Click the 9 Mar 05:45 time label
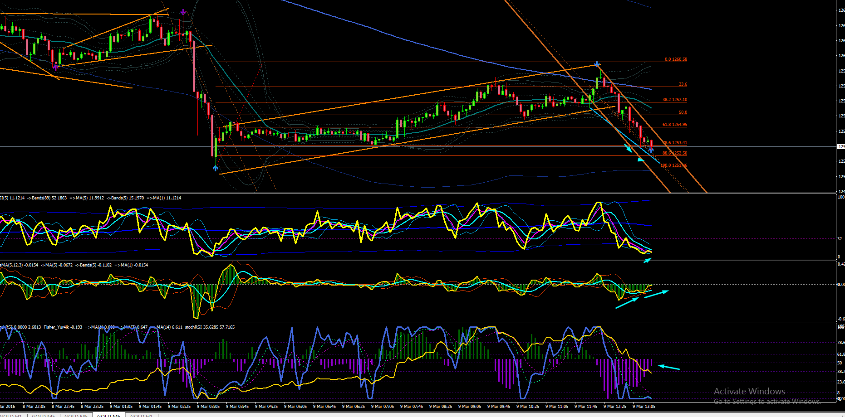 coord(324,407)
